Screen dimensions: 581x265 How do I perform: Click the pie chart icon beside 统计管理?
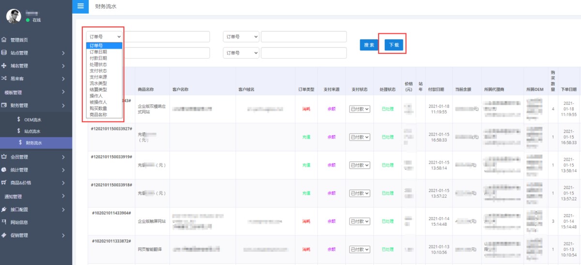tap(4, 170)
